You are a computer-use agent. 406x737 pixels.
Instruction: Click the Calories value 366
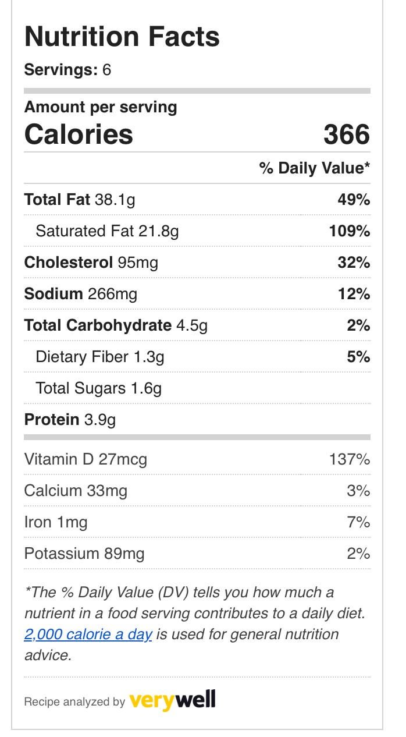tap(347, 134)
